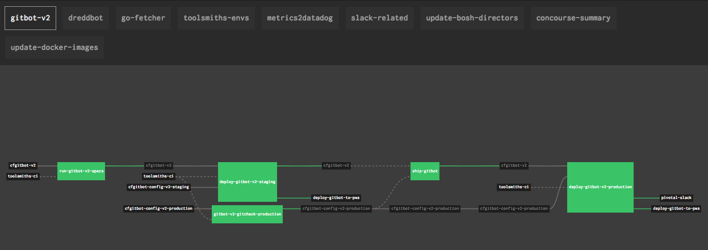The height and width of the screenshot is (250, 708).
Task: Click cfgitbot-config-v2-production resource right after gitcheck job
Action: point(336,209)
